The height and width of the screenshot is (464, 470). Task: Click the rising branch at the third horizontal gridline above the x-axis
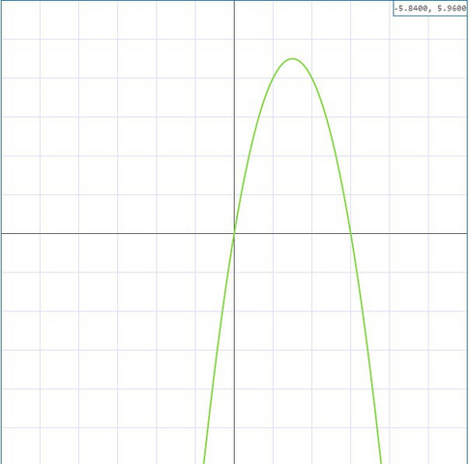point(259,117)
